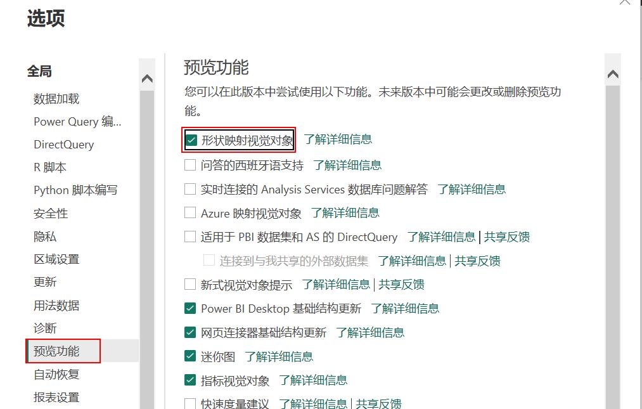Screen dimensions: 642x409
Task: Uncheck 网页连接器基础结构更新
Action: pos(189,332)
